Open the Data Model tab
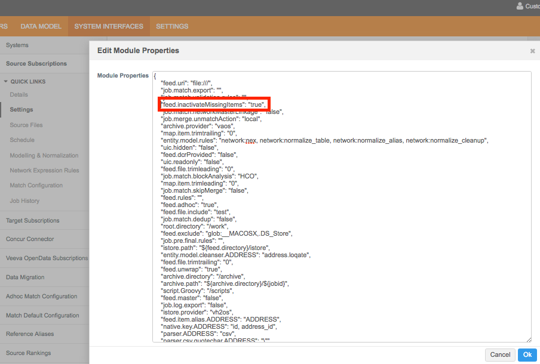540x364 pixels. pyautogui.click(x=41, y=26)
